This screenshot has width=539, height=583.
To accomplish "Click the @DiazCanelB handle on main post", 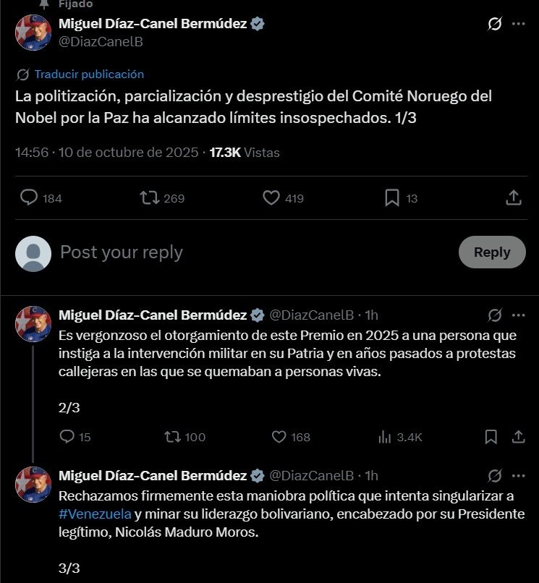I will 101,42.
